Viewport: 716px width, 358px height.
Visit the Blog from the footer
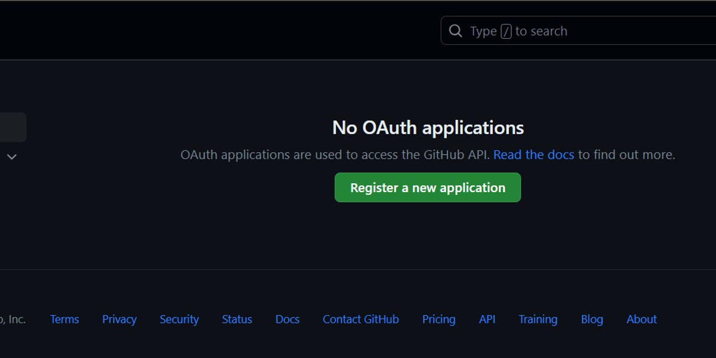592,319
